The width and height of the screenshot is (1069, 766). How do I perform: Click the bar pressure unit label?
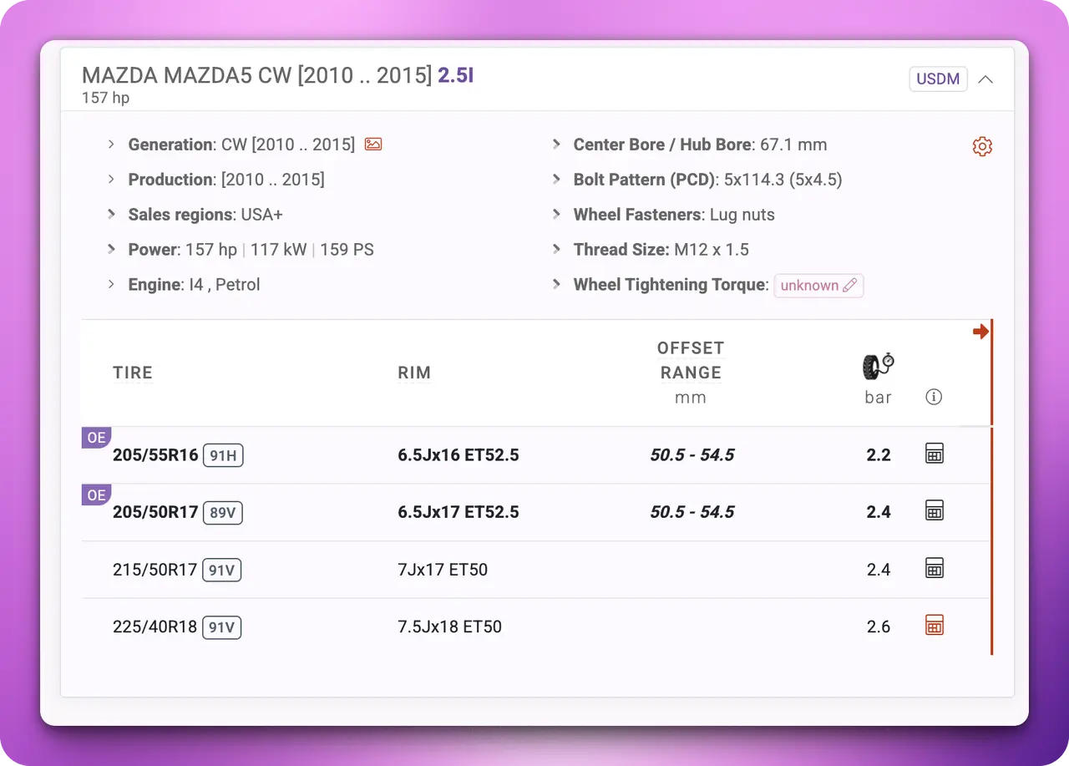coord(878,398)
